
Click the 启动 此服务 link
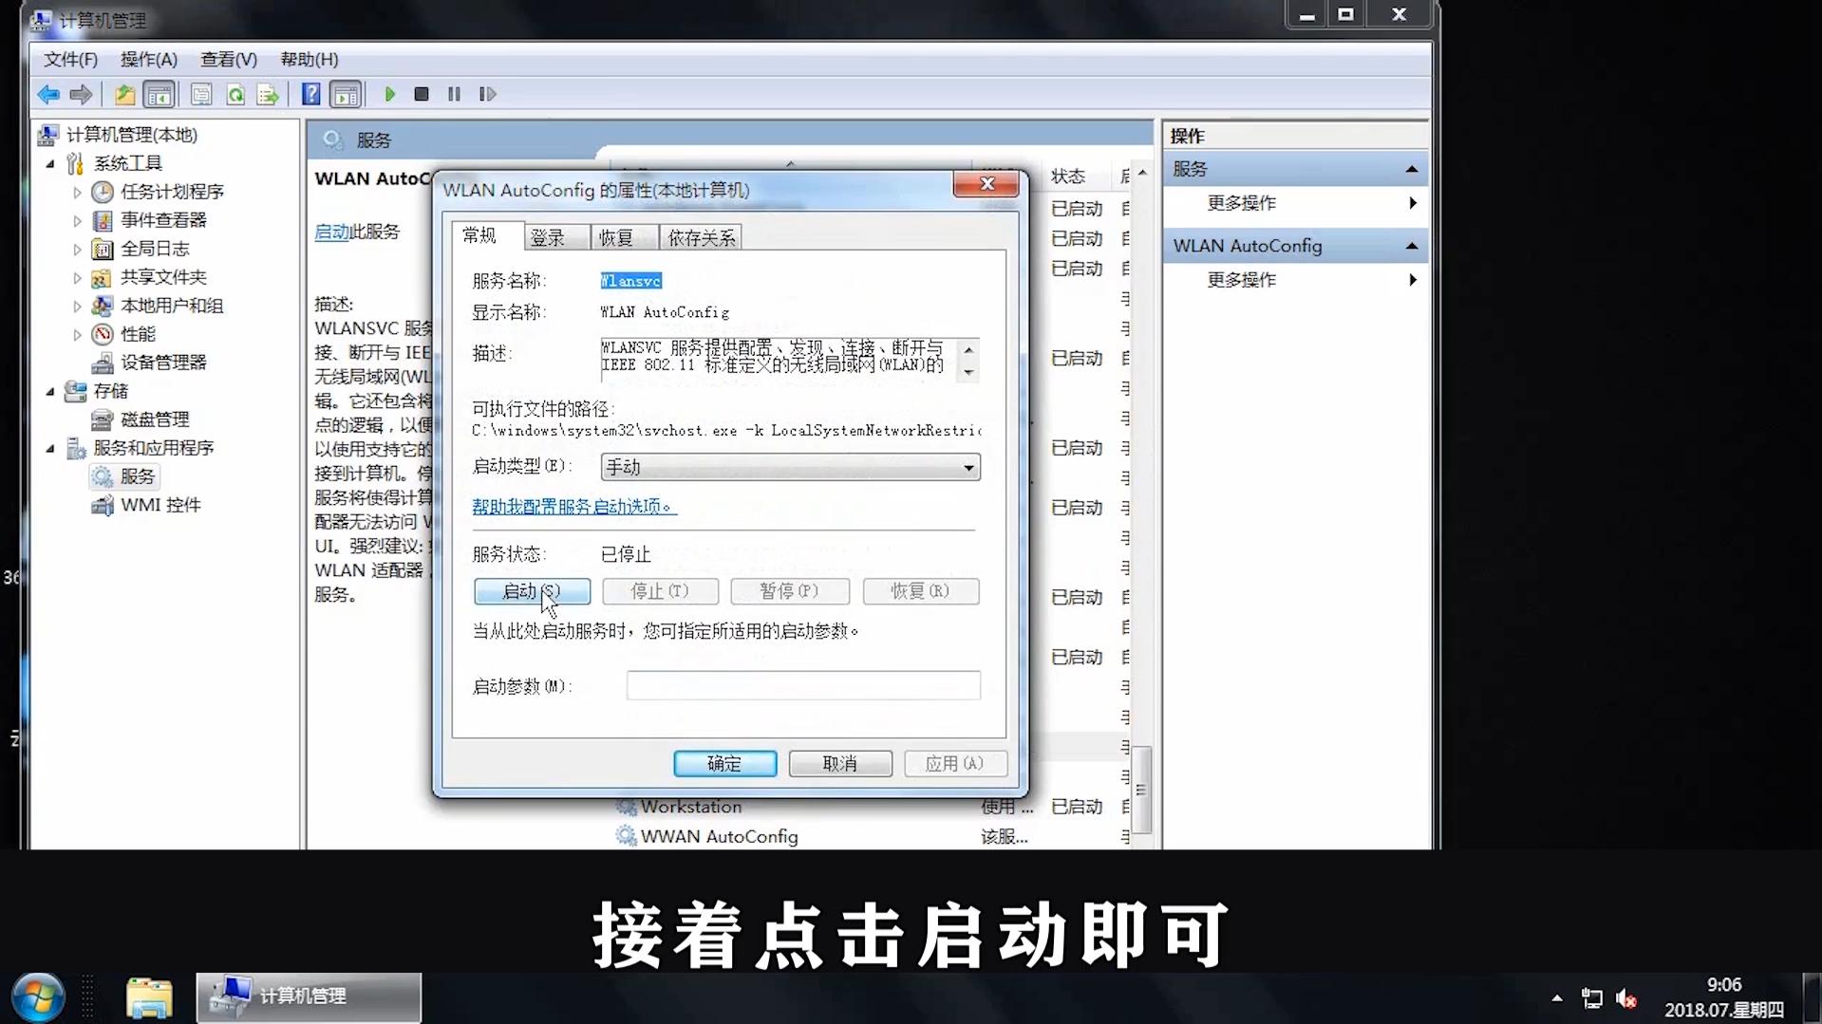(332, 232)
